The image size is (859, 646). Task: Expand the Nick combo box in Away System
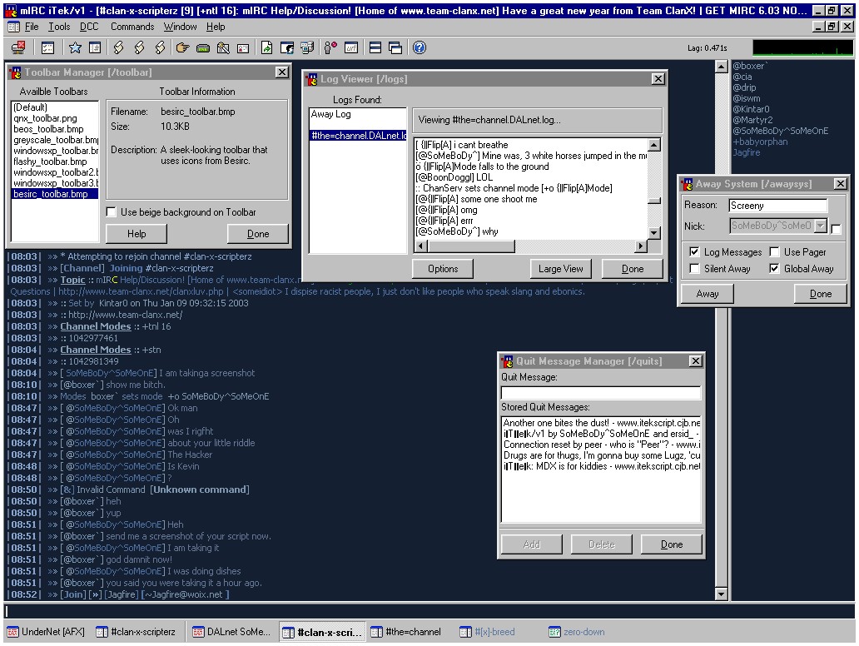click(820, 226)
